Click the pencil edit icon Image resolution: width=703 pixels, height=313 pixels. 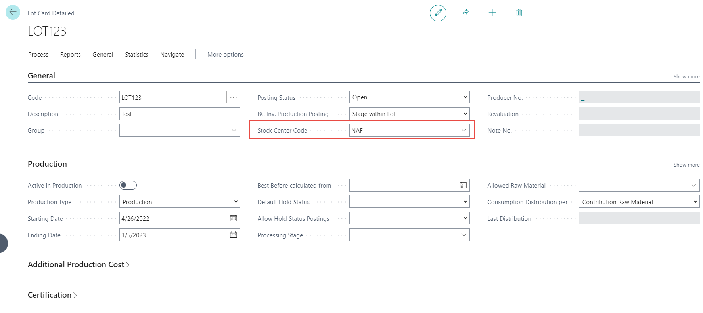(438, 13)
